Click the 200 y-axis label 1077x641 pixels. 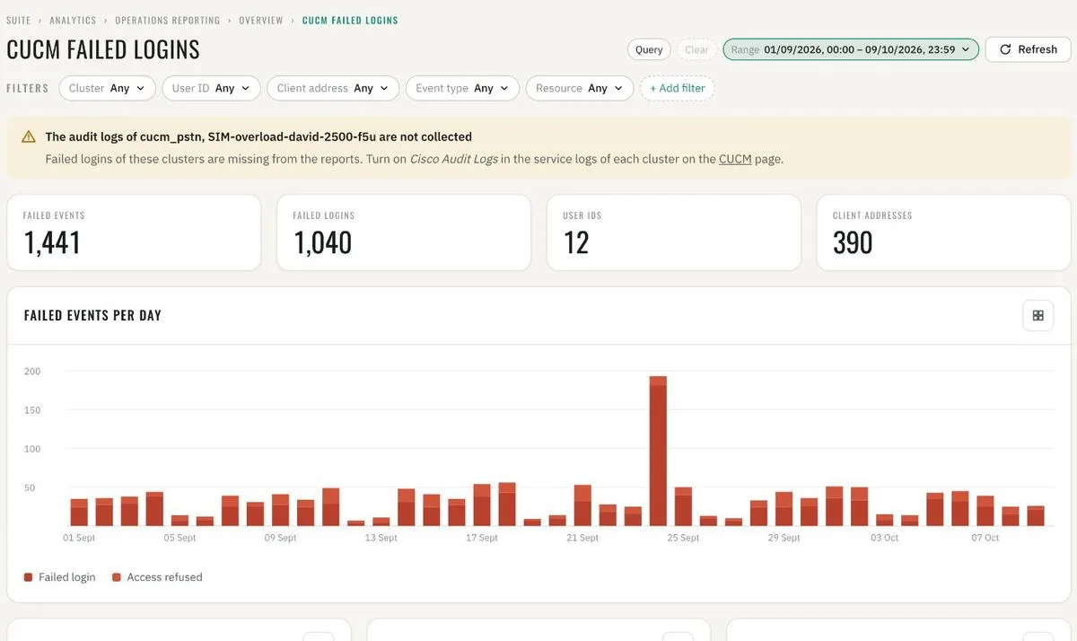click(32, 371)
